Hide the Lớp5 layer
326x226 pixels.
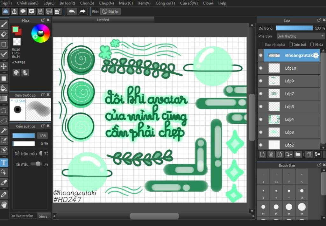pos(261,106)
